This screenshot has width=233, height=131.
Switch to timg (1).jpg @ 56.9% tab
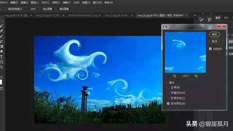click(117, 15)
